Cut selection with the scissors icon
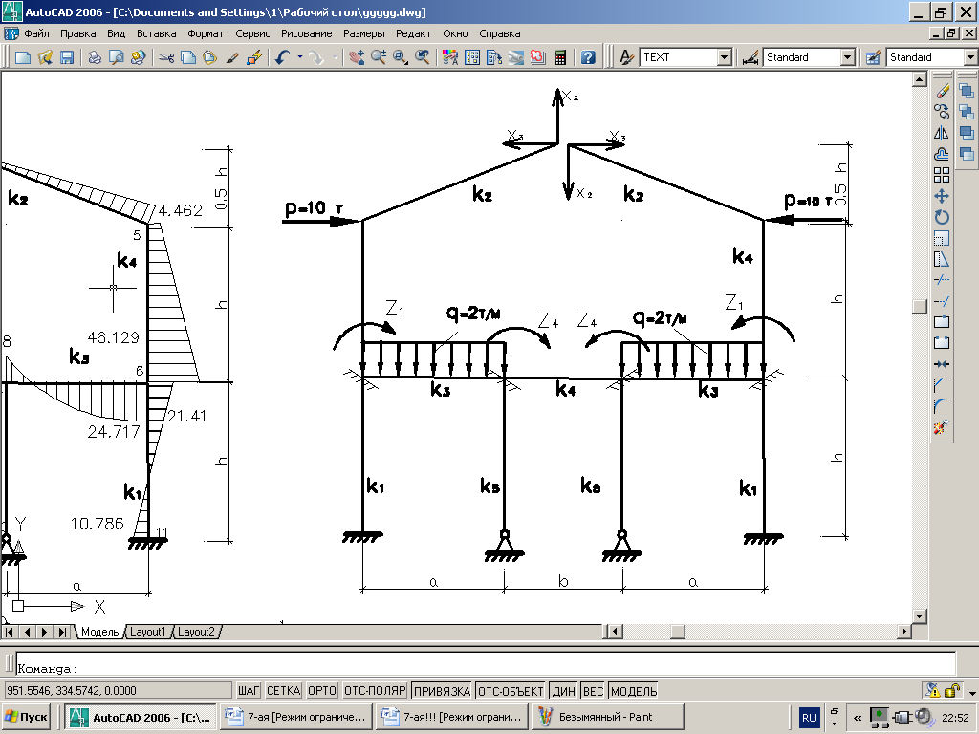 166,57
